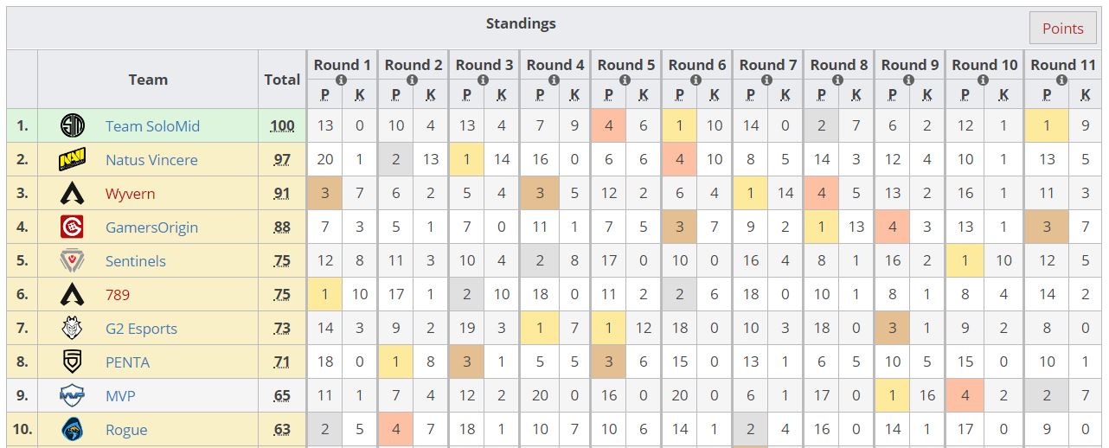
Task: Click the Round 6 info icon
Action: click(x=696, y=80)
